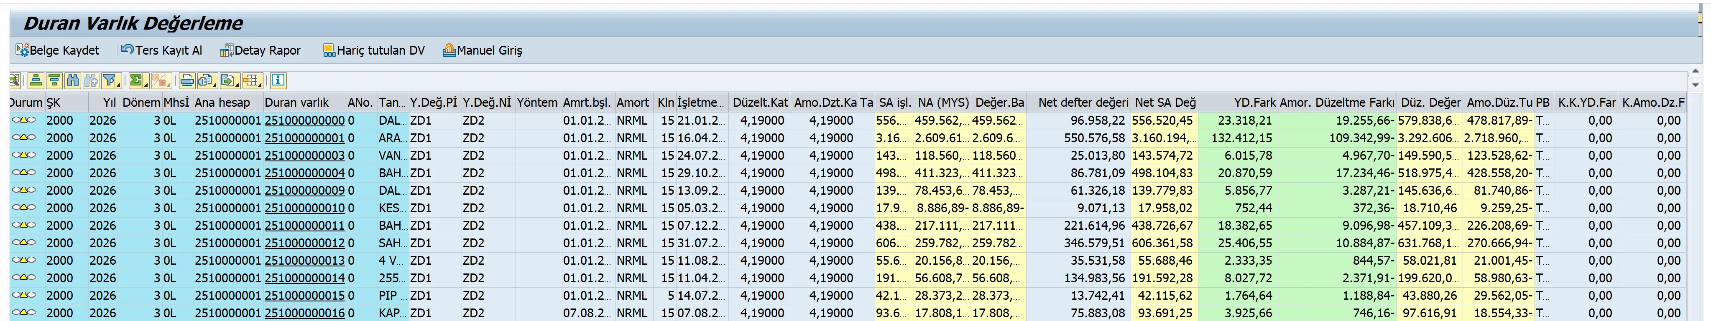The image size is (1711, 321).
Task: Click status light for asset 251000000014
Action: click(24, 278)
